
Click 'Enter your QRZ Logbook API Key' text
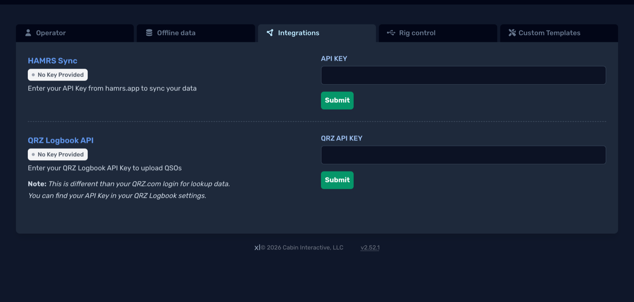tap(105, 168)
